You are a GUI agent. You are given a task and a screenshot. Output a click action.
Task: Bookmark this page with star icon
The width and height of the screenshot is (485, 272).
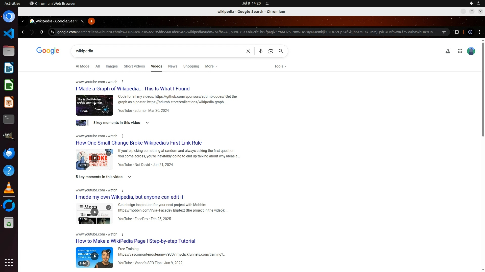[x=444, y=32]
